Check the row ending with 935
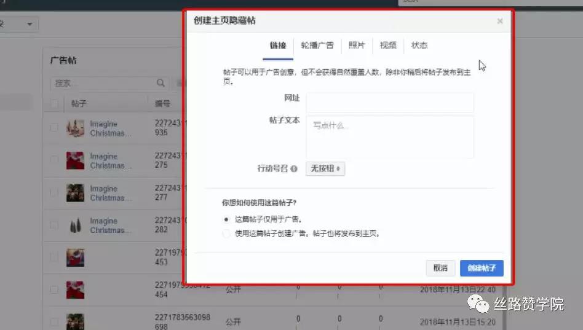The height and width of the screenshot is (330, 583). (54, 128)
